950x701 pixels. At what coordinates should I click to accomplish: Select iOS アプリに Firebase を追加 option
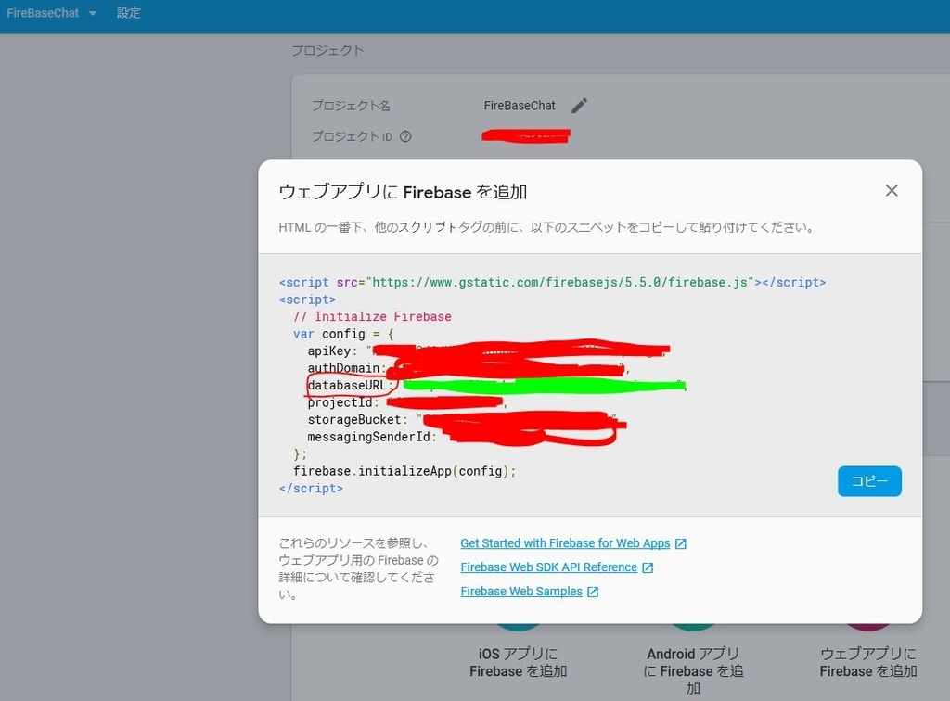tap(518, 662)
